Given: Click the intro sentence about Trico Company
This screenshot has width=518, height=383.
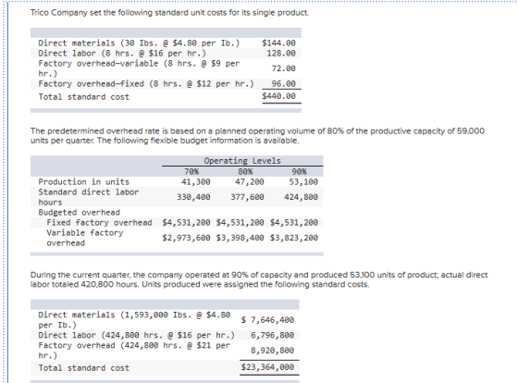Looking at the screenshot, I should pyautogui.click(x=170, y=13).
